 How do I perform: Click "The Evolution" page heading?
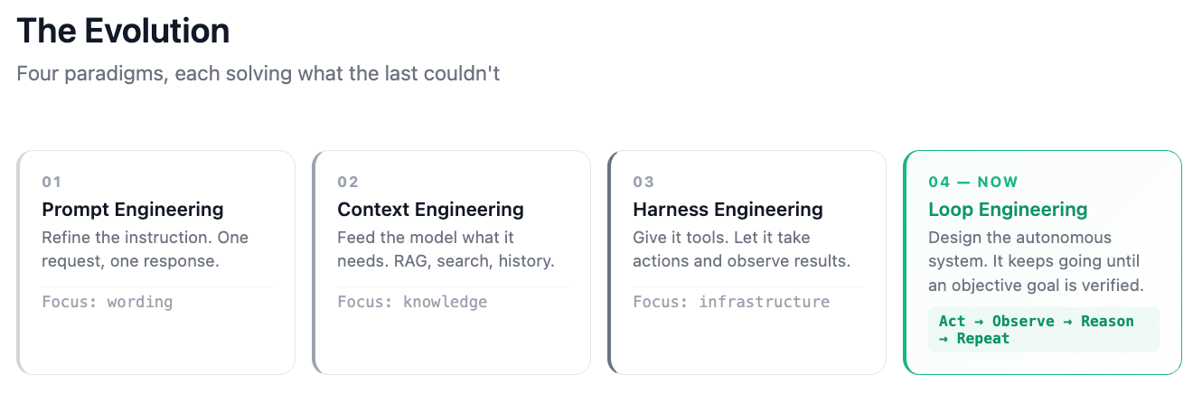pyautogui.click(x=123, y=32)
